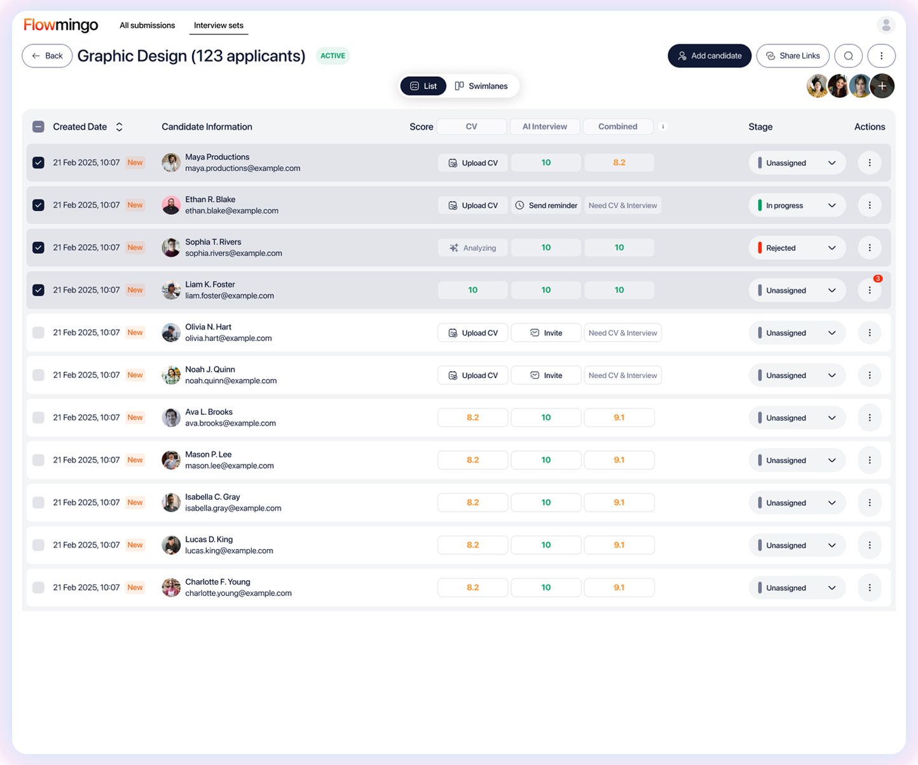Open actions menu for Maya Productions

(x=870, y=163)
